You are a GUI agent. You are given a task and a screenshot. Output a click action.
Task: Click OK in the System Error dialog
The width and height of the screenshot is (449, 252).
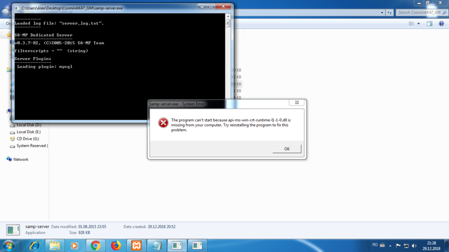pyautogui.click(x=286, y=149)
